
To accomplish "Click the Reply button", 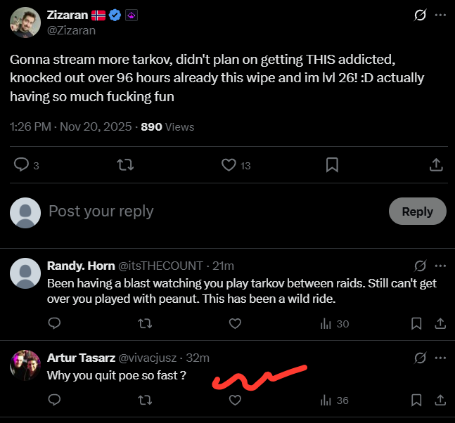I will [417, 211].
